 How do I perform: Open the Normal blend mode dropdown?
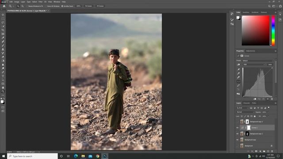click(245, 112)
